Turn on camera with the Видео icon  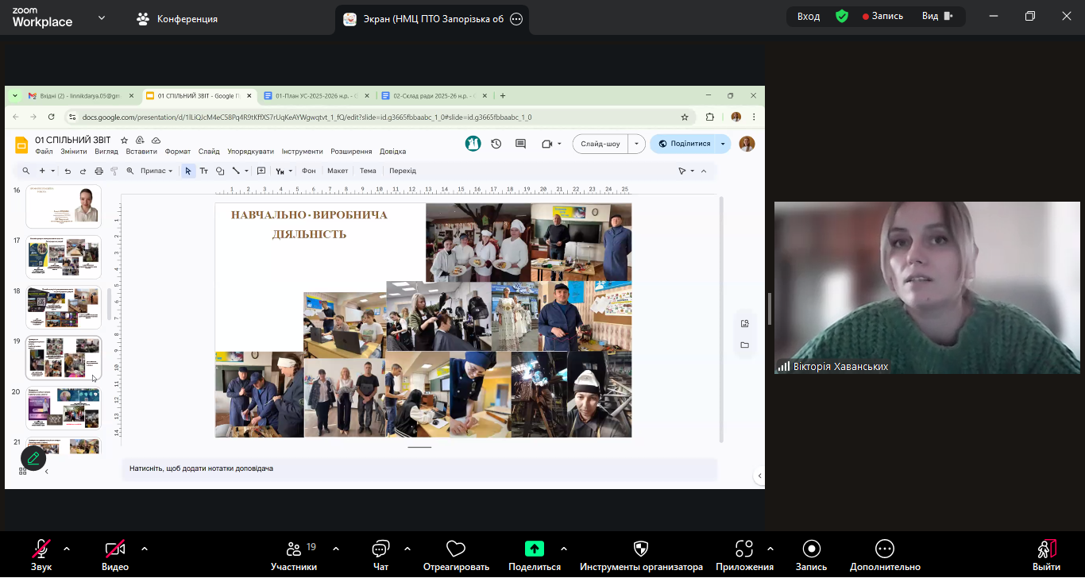(x=115, y=549)
